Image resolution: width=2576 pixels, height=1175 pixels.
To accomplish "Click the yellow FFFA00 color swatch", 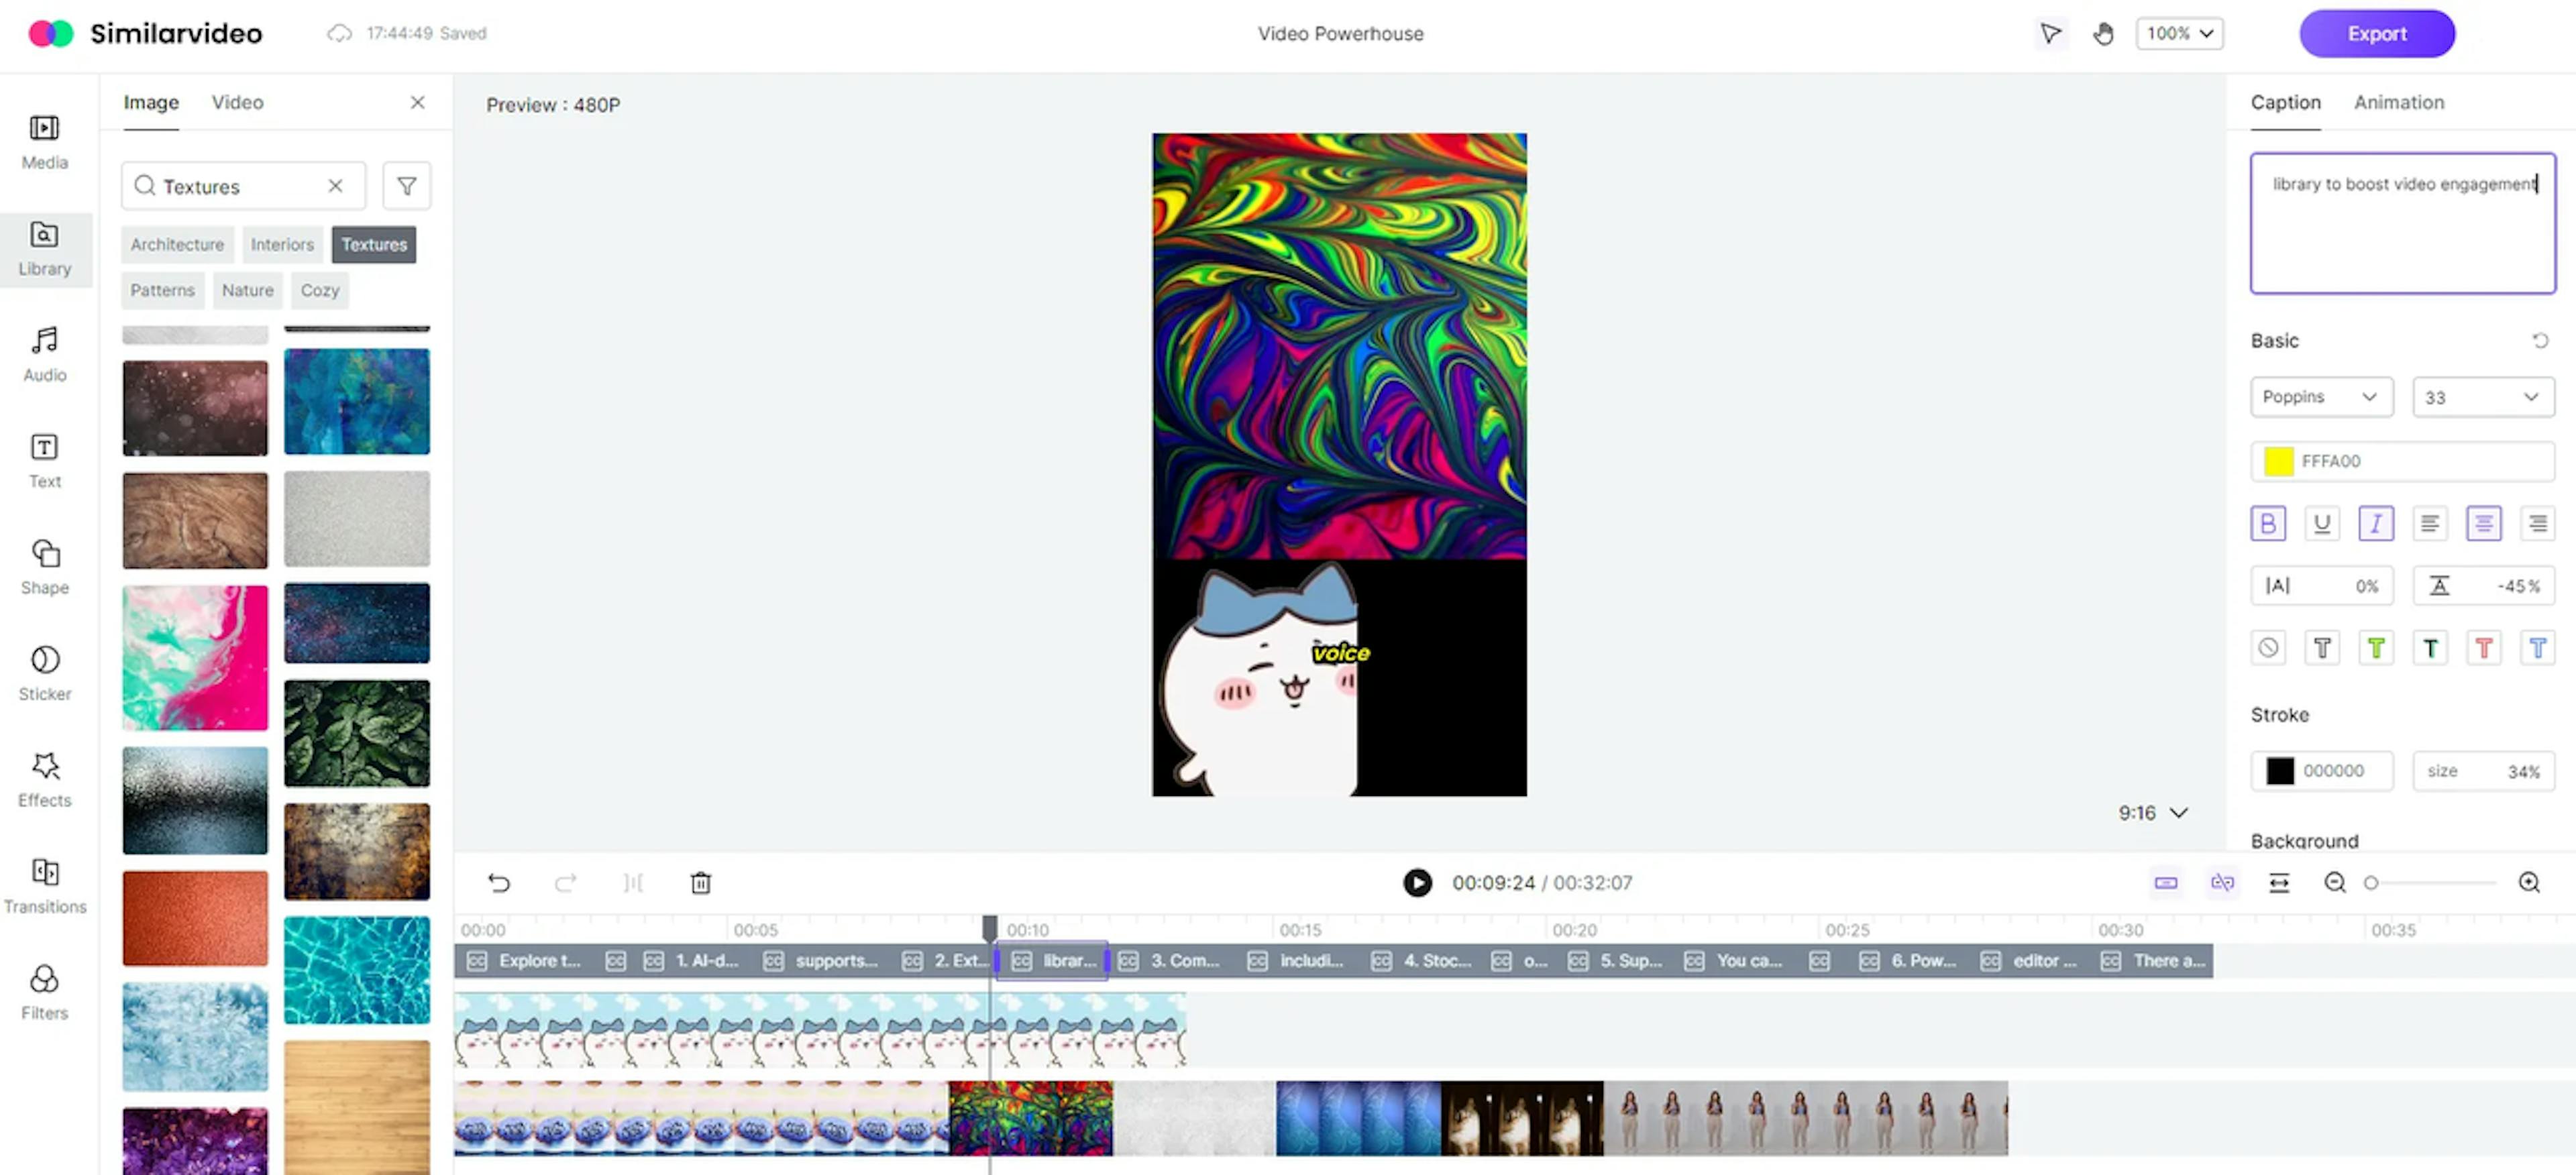I will point(2278,461).
